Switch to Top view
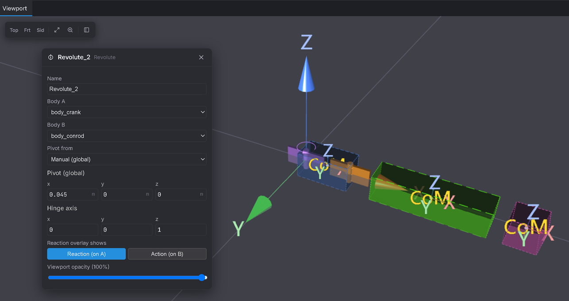The width and height of the screenshot is (569, 301). pyautogui.click(x=14, y=30)
